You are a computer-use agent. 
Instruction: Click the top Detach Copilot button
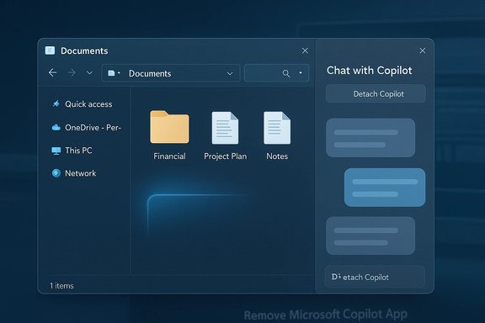(x=376, y=93)
